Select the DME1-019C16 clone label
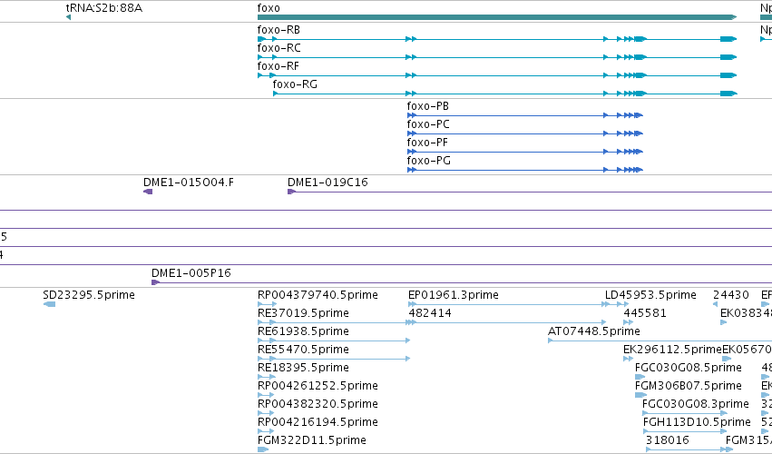The height and width of the screenshot is (454, 772). (x=327, y=183)
